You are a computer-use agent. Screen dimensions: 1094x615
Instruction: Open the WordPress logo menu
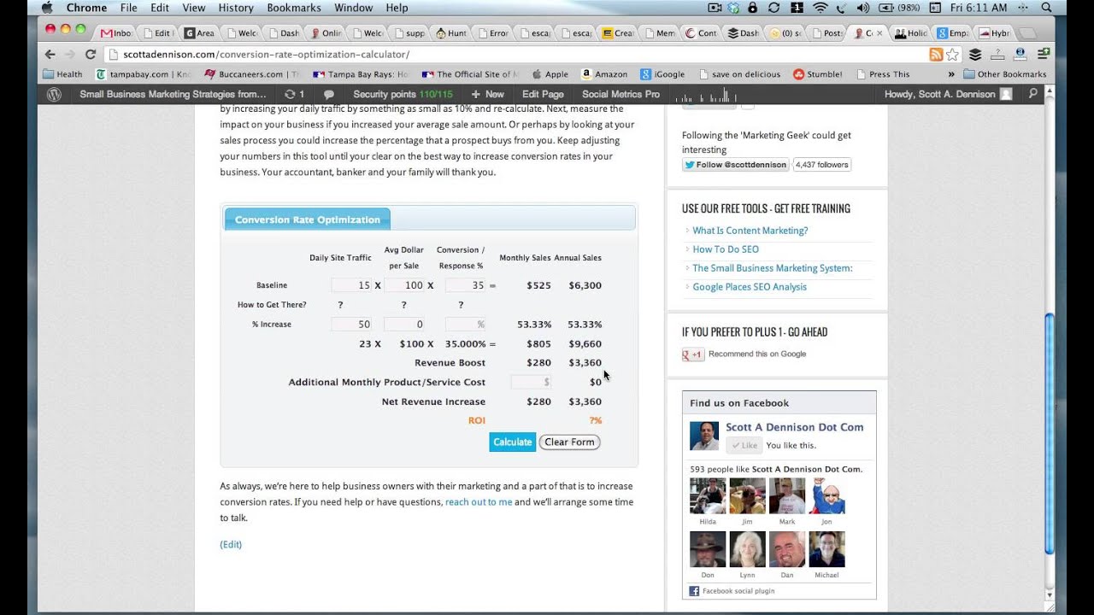coord(54,94)
